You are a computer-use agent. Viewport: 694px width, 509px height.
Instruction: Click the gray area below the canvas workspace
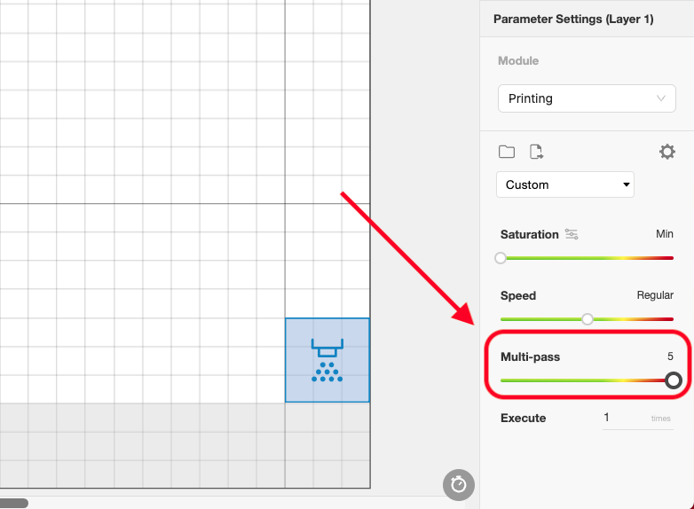pyautogui.click(x=185, y=445)
